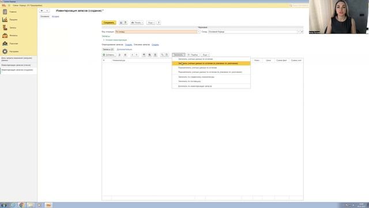369x208 pixels.
Task: Switch to the История tab
Action: point(55,17)
